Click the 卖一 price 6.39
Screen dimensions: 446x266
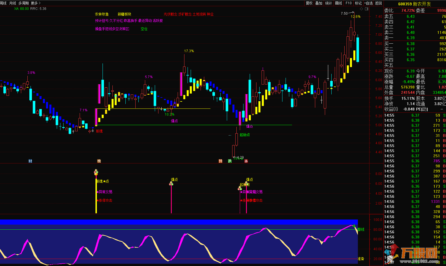click(x=411, y=38)
